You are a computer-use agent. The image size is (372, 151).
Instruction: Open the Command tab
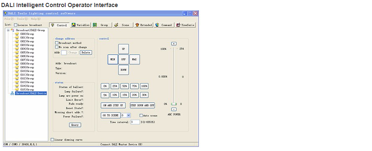pyautogui.click(x=164, y=25)
